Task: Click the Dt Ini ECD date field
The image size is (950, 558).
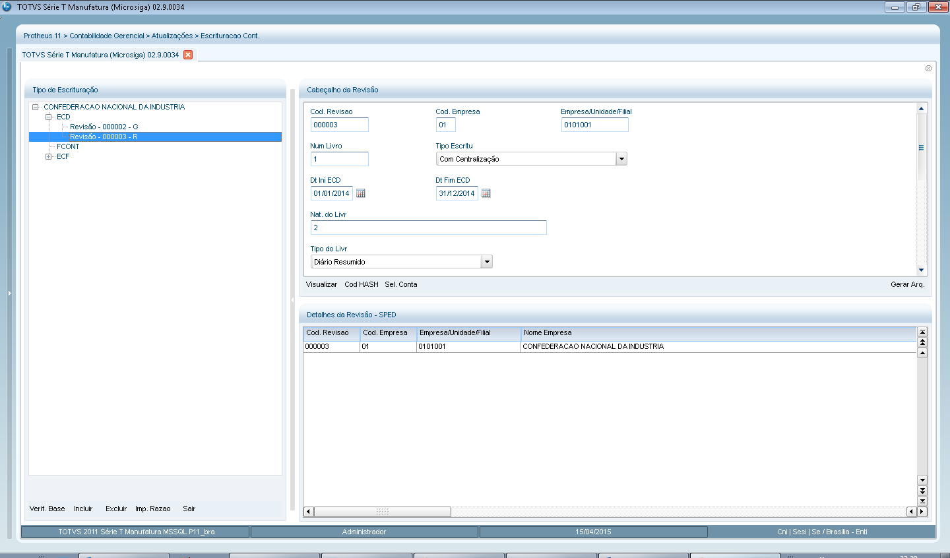Action: point(332,193)
